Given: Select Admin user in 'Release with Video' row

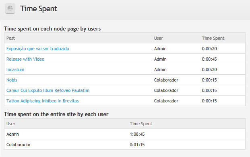Looking at the screenshot, I should (160, 59).
